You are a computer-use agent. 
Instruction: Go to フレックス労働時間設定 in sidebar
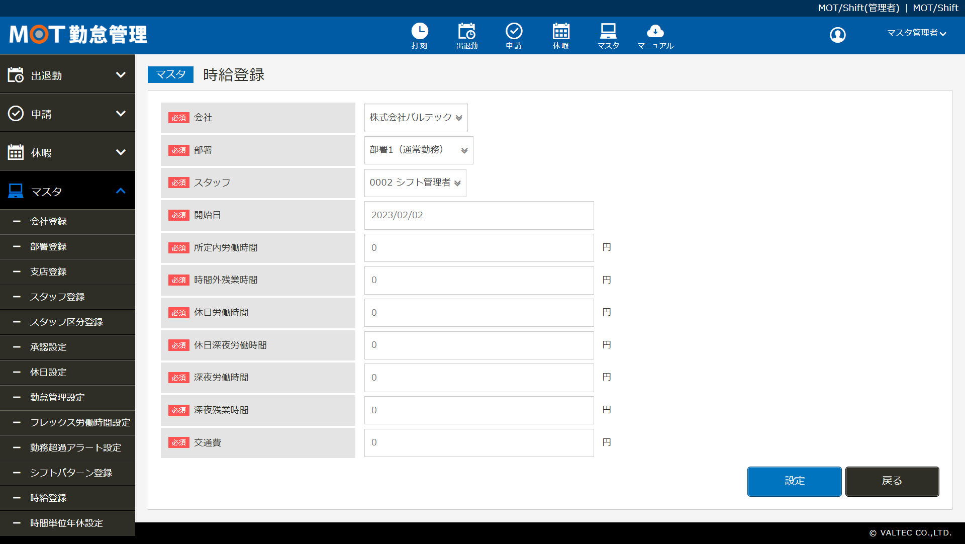(x=68, y=423)
